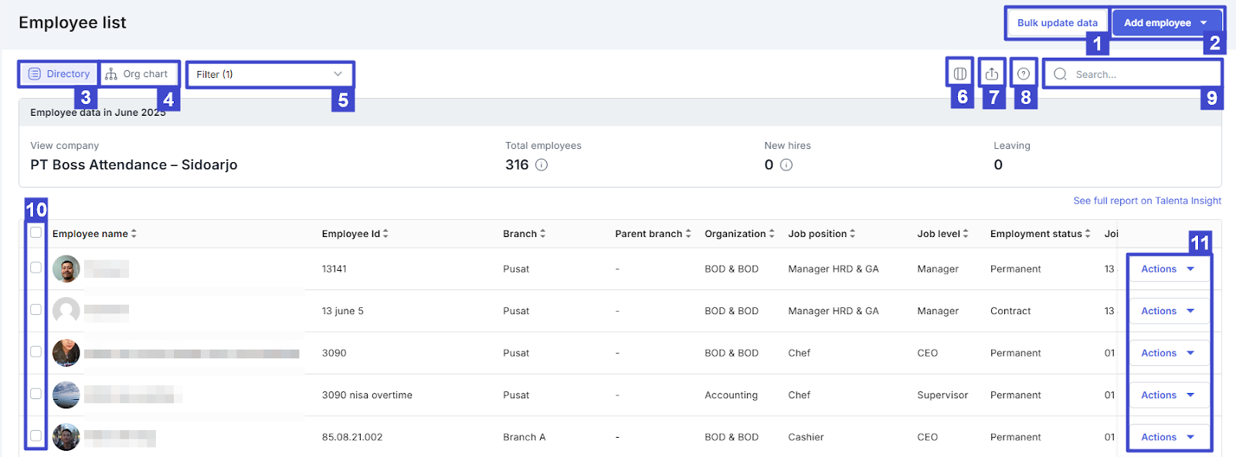Viewport: 1236px width, 457px height.
Task: Click the export employee data icon
Action: (x=992, y=74)
